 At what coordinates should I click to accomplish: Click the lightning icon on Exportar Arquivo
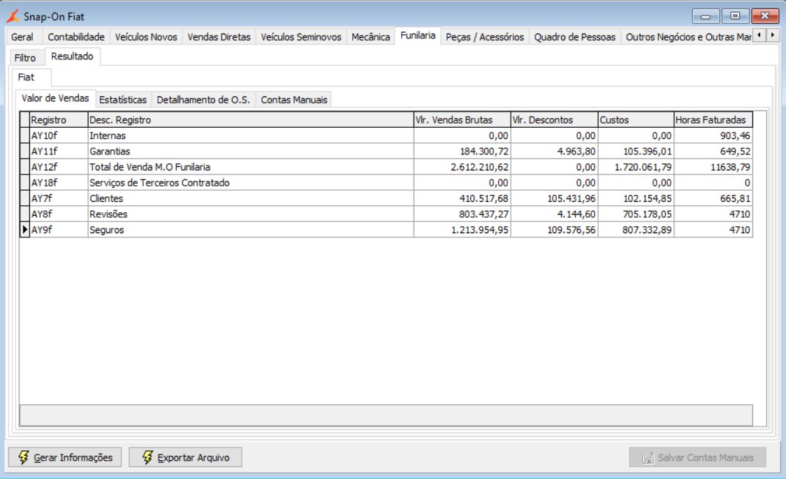(x=147, y=457)
